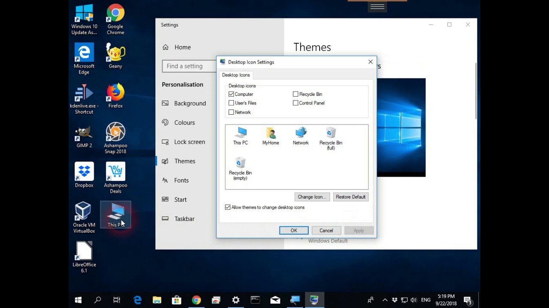Select This PC desktop icon

115,215
